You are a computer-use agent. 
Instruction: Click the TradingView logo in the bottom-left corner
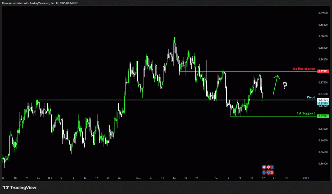(x=19, y=188)
